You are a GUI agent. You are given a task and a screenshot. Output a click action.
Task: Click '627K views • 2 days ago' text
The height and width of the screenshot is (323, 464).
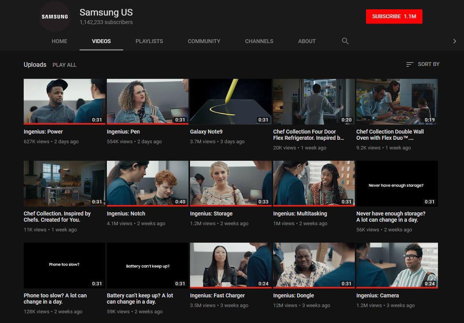tap(51, 142)
